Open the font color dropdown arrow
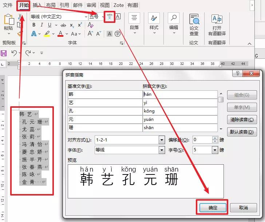265x222 pixels. (67, 34)
